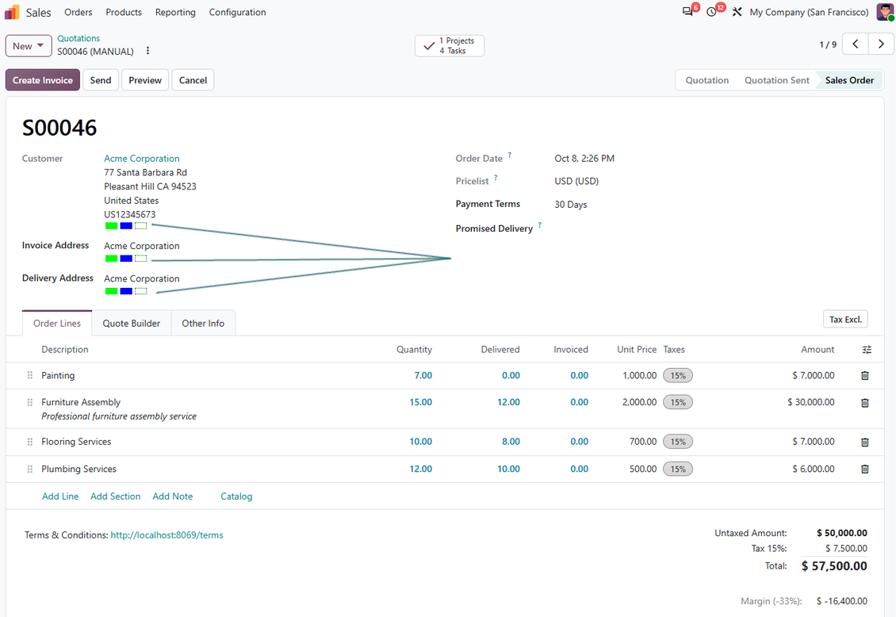Select the Sales Order status stage
This screenshot has height=617, width=896.
pyautogui.click(x=849, y=80)
